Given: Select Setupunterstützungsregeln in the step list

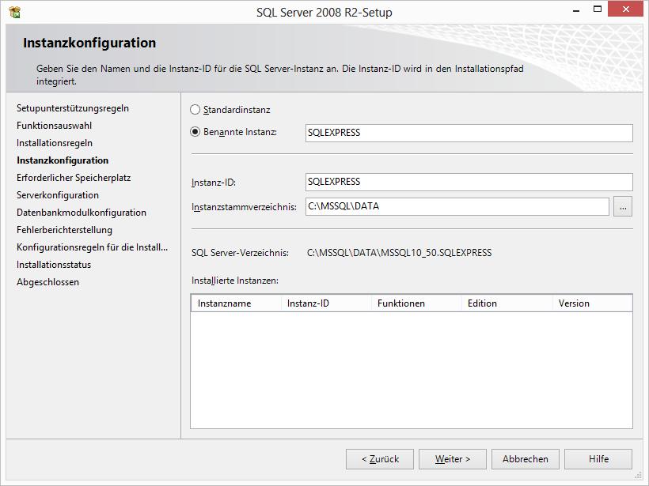Looking at the screenshot, I should (73, 108).
